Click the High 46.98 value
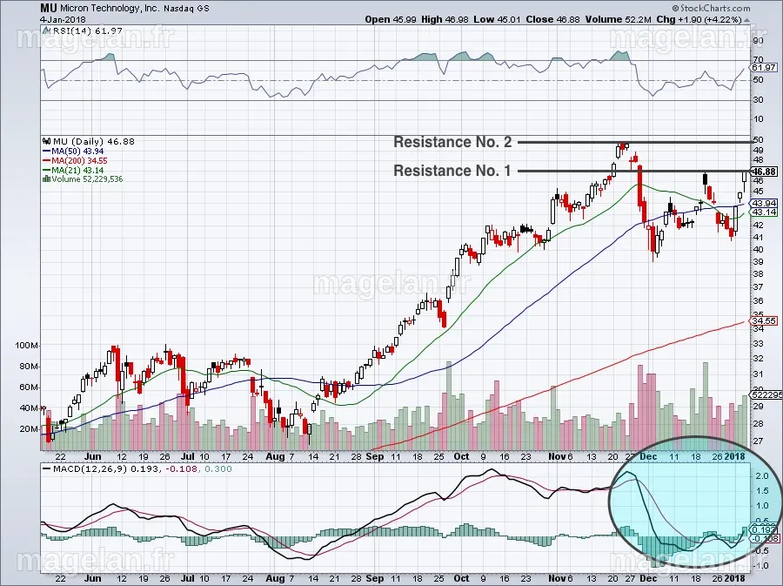 coord(445,19)
